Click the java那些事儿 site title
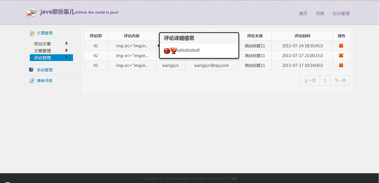The image size is (379, 183). point(57,12)
